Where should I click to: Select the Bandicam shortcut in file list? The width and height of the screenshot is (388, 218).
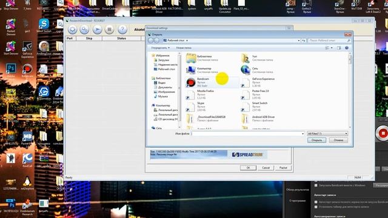(x=212, y=82)
